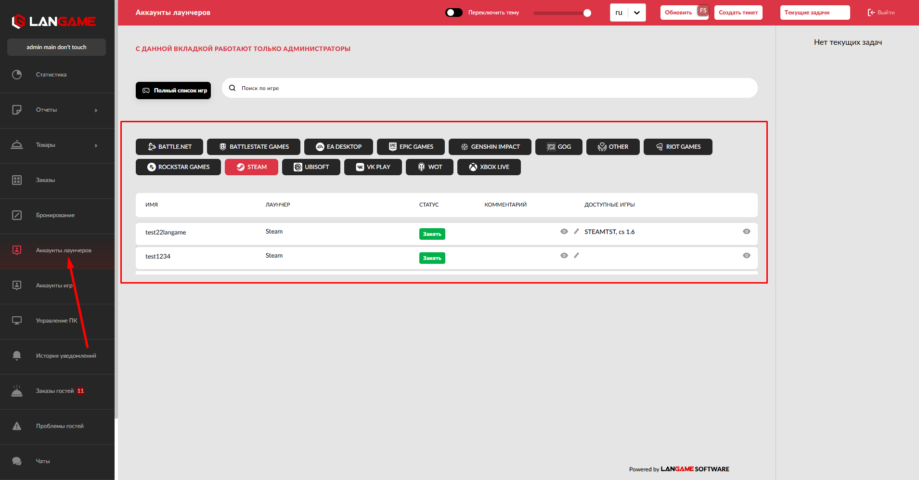Select the EPIC GAMES launcher tab
This screenshot has height=480, width=919.
[411, 147]
